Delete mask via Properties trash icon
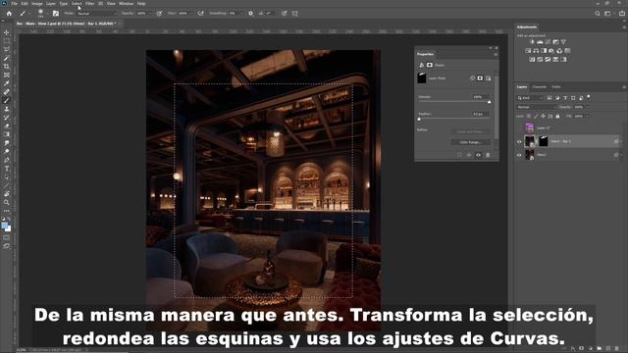Viewport: 628px width, 353px height. click(x=488, y=155)
